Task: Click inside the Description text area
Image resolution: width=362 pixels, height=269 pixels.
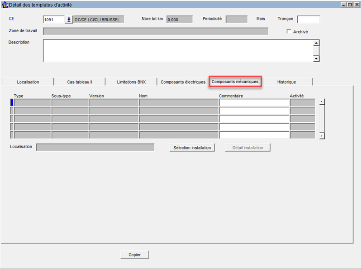Action: pos(178,51)
